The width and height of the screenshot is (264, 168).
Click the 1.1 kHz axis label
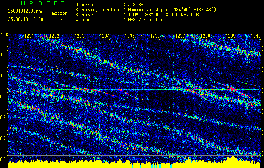(x=4, y=55)
